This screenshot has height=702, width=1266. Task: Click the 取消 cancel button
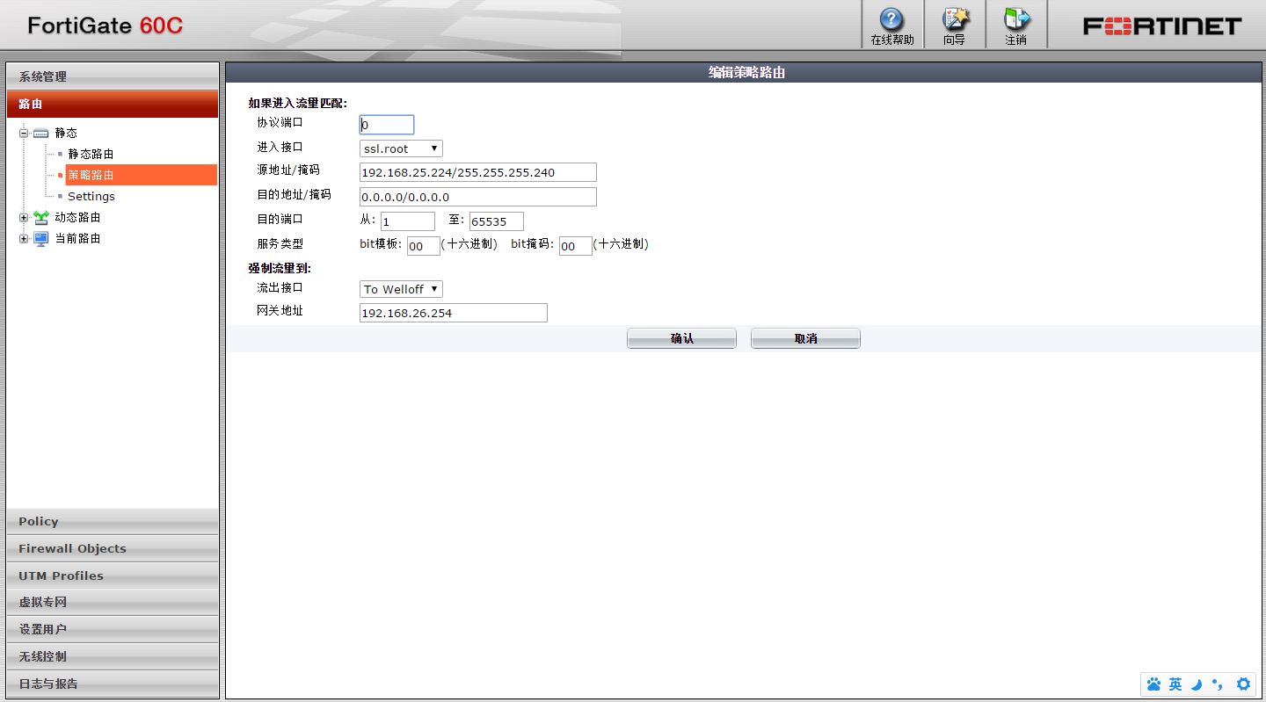pos(805,338)
